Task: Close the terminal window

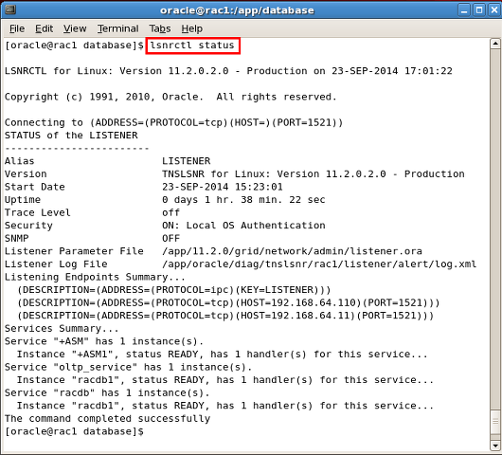Action: (x=494, y=10)
